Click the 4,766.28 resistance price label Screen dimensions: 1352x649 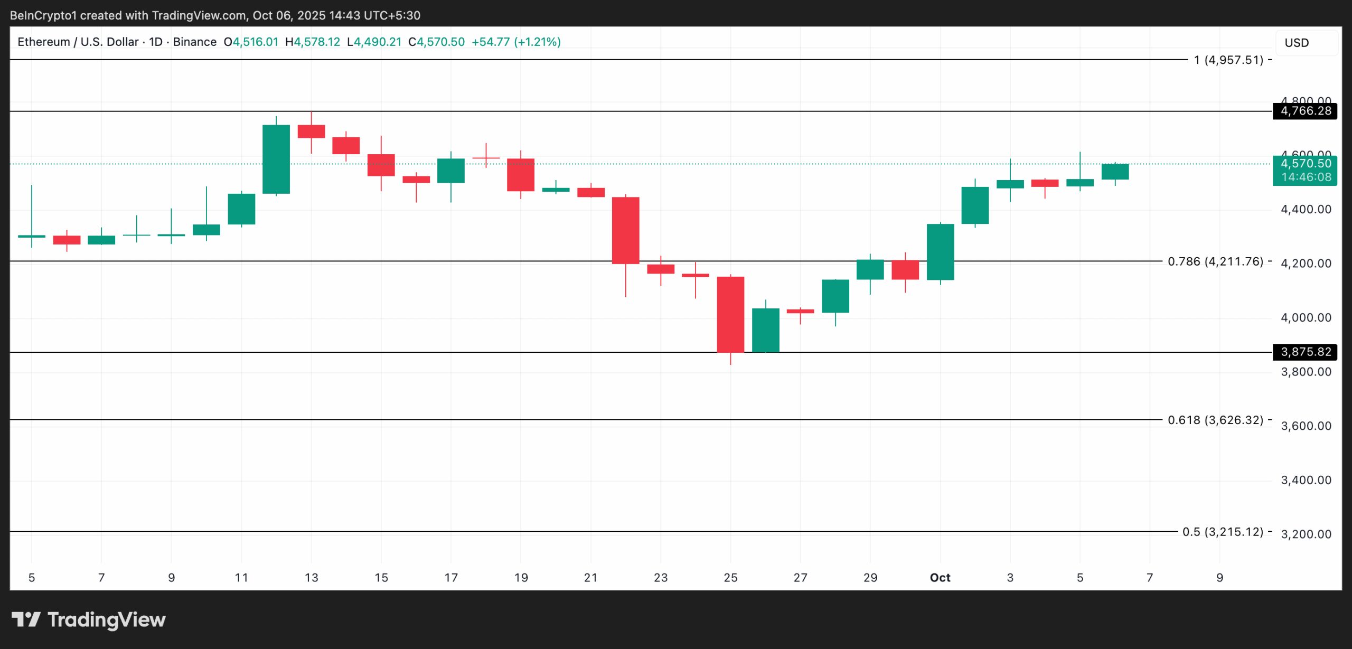click(x=1306, y=111)
